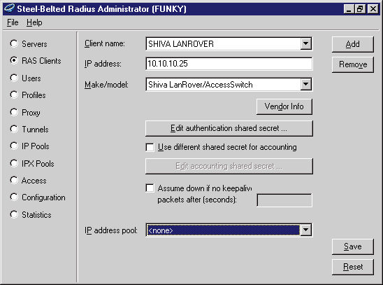Tick the Assume down if no keepalive checkbox
Viewport: 383px width, 285px height.
[150, 188]
